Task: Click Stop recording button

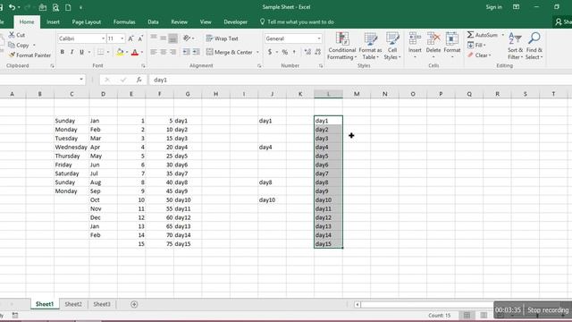Action: click(548, 310)
